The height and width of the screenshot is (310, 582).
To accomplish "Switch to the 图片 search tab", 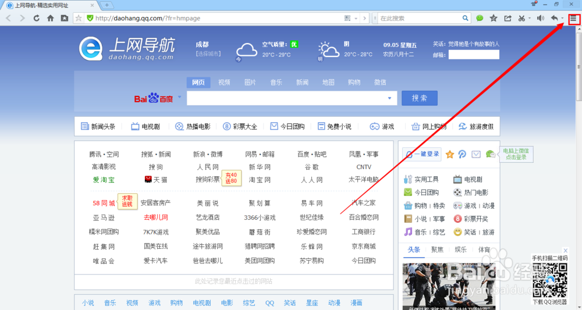I will point(250,83).
